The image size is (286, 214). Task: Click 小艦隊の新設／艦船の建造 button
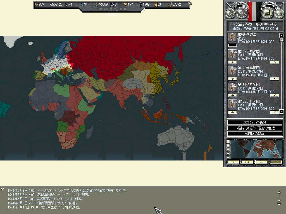click(x=254, y=128)
